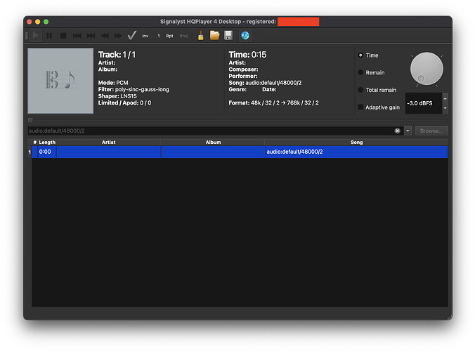Screen dimensions: 475x351
Task: Click the 'Time: 0:15' display
Action: [x=247, y=55]
